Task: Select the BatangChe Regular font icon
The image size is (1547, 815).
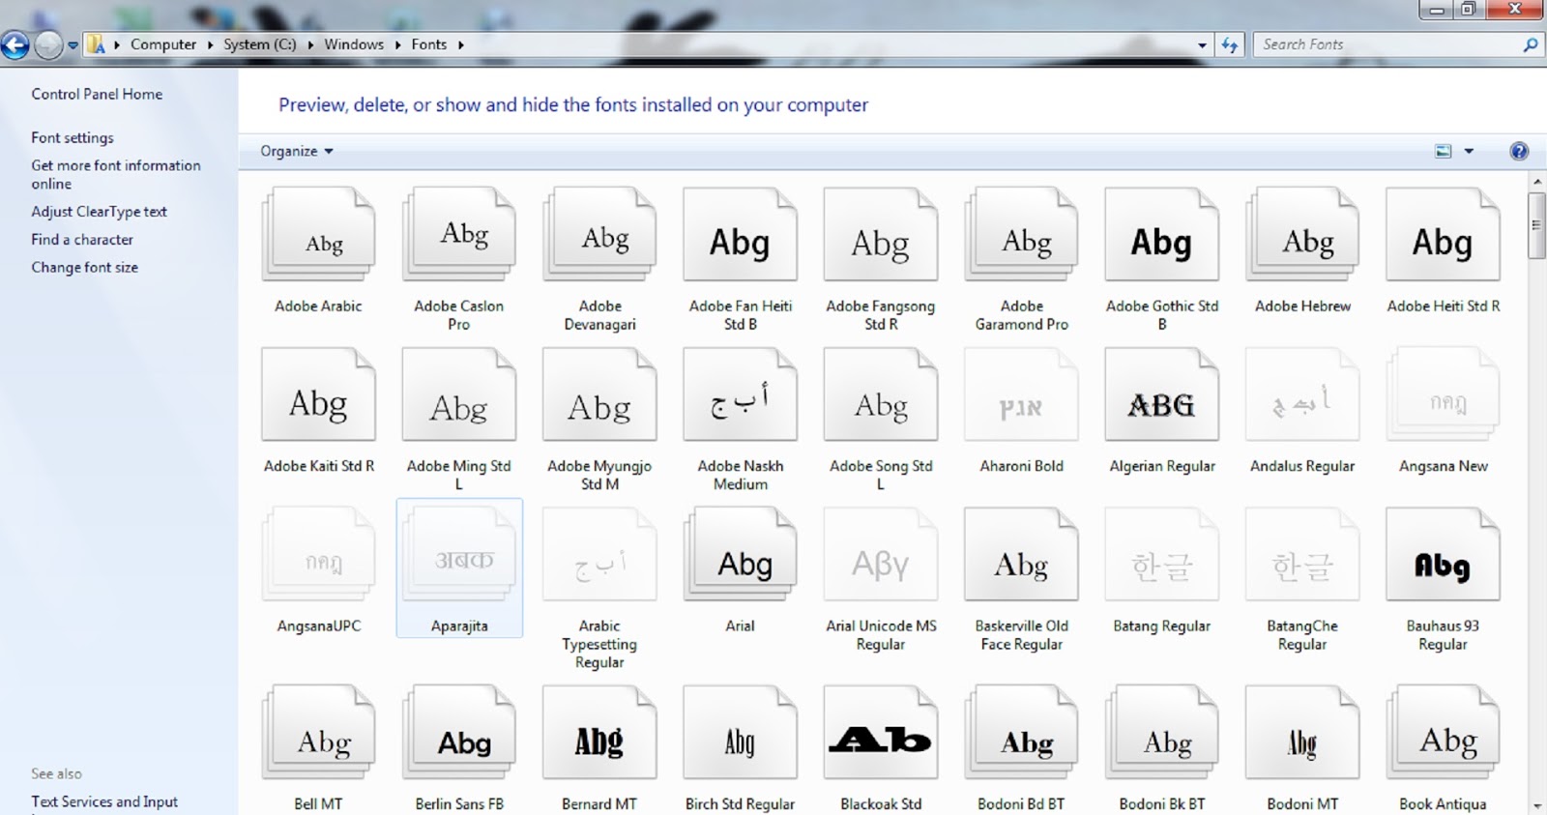Action: pyautogui.click(x=1302, y=555)
